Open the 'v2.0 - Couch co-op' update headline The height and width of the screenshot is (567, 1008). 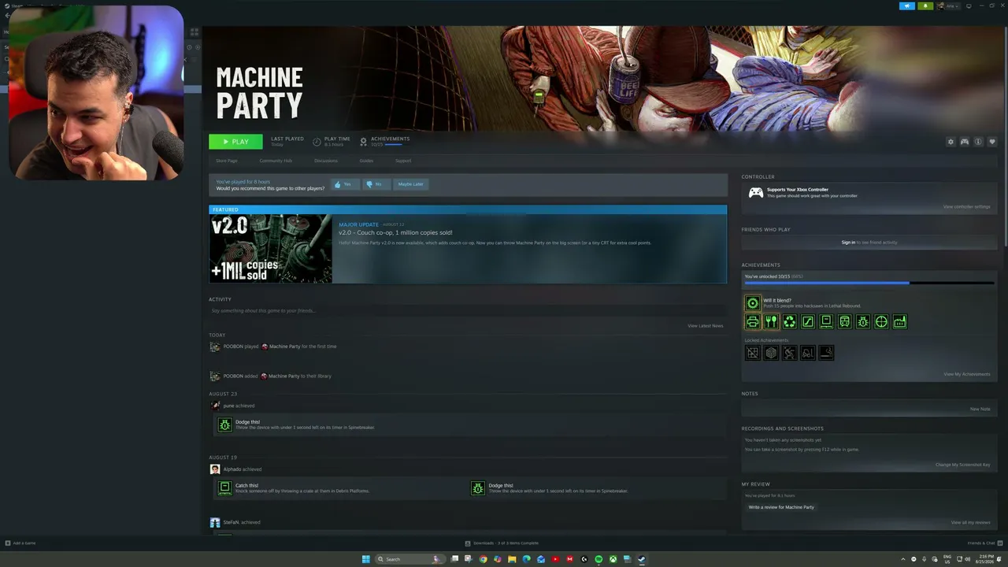[395, 232]
